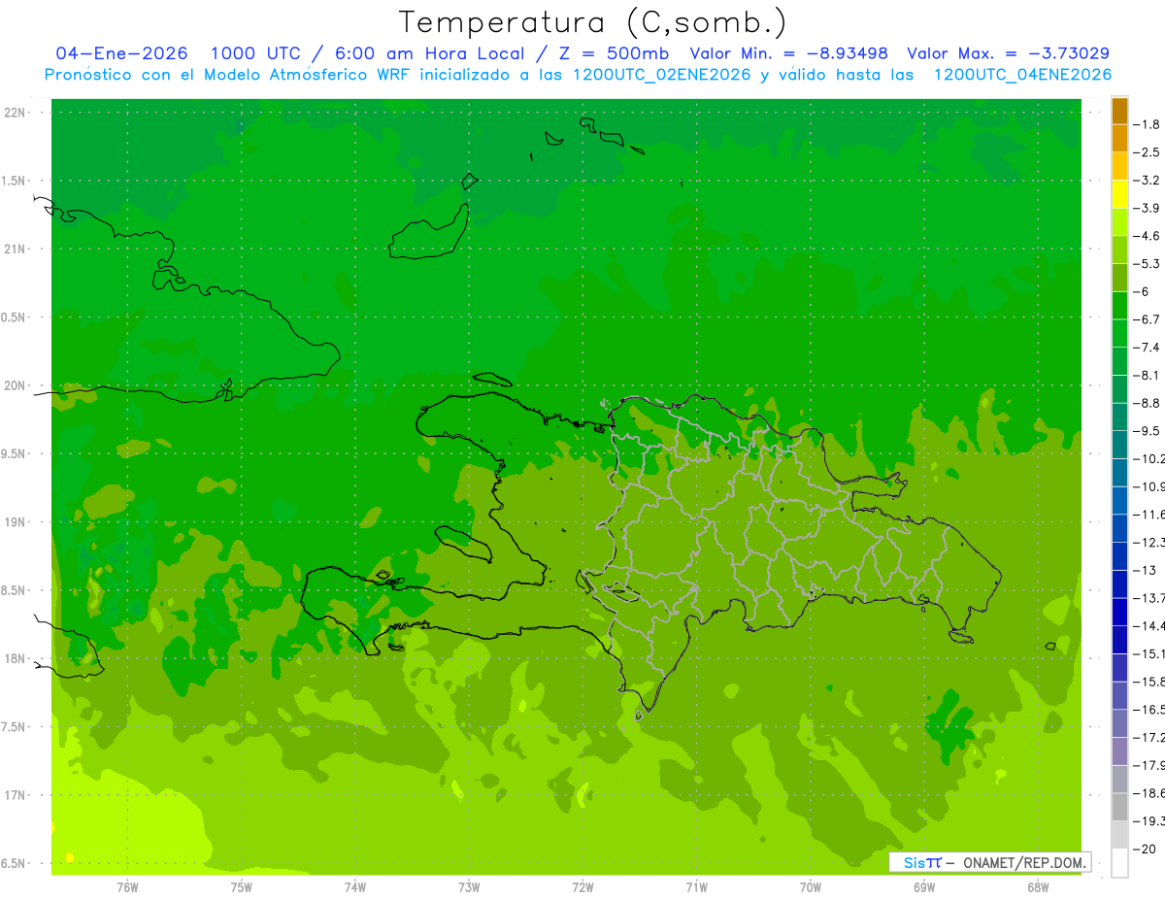Click the 18N latitude axis label
1165x900 pixels.
tap(16, 658)
